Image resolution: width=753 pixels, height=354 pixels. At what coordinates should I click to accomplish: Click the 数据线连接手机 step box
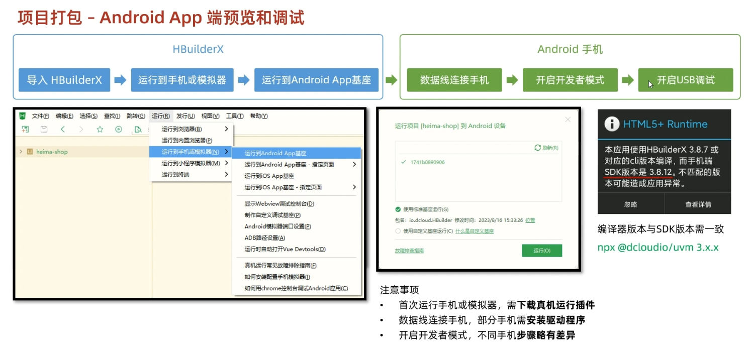click(454, 80)
